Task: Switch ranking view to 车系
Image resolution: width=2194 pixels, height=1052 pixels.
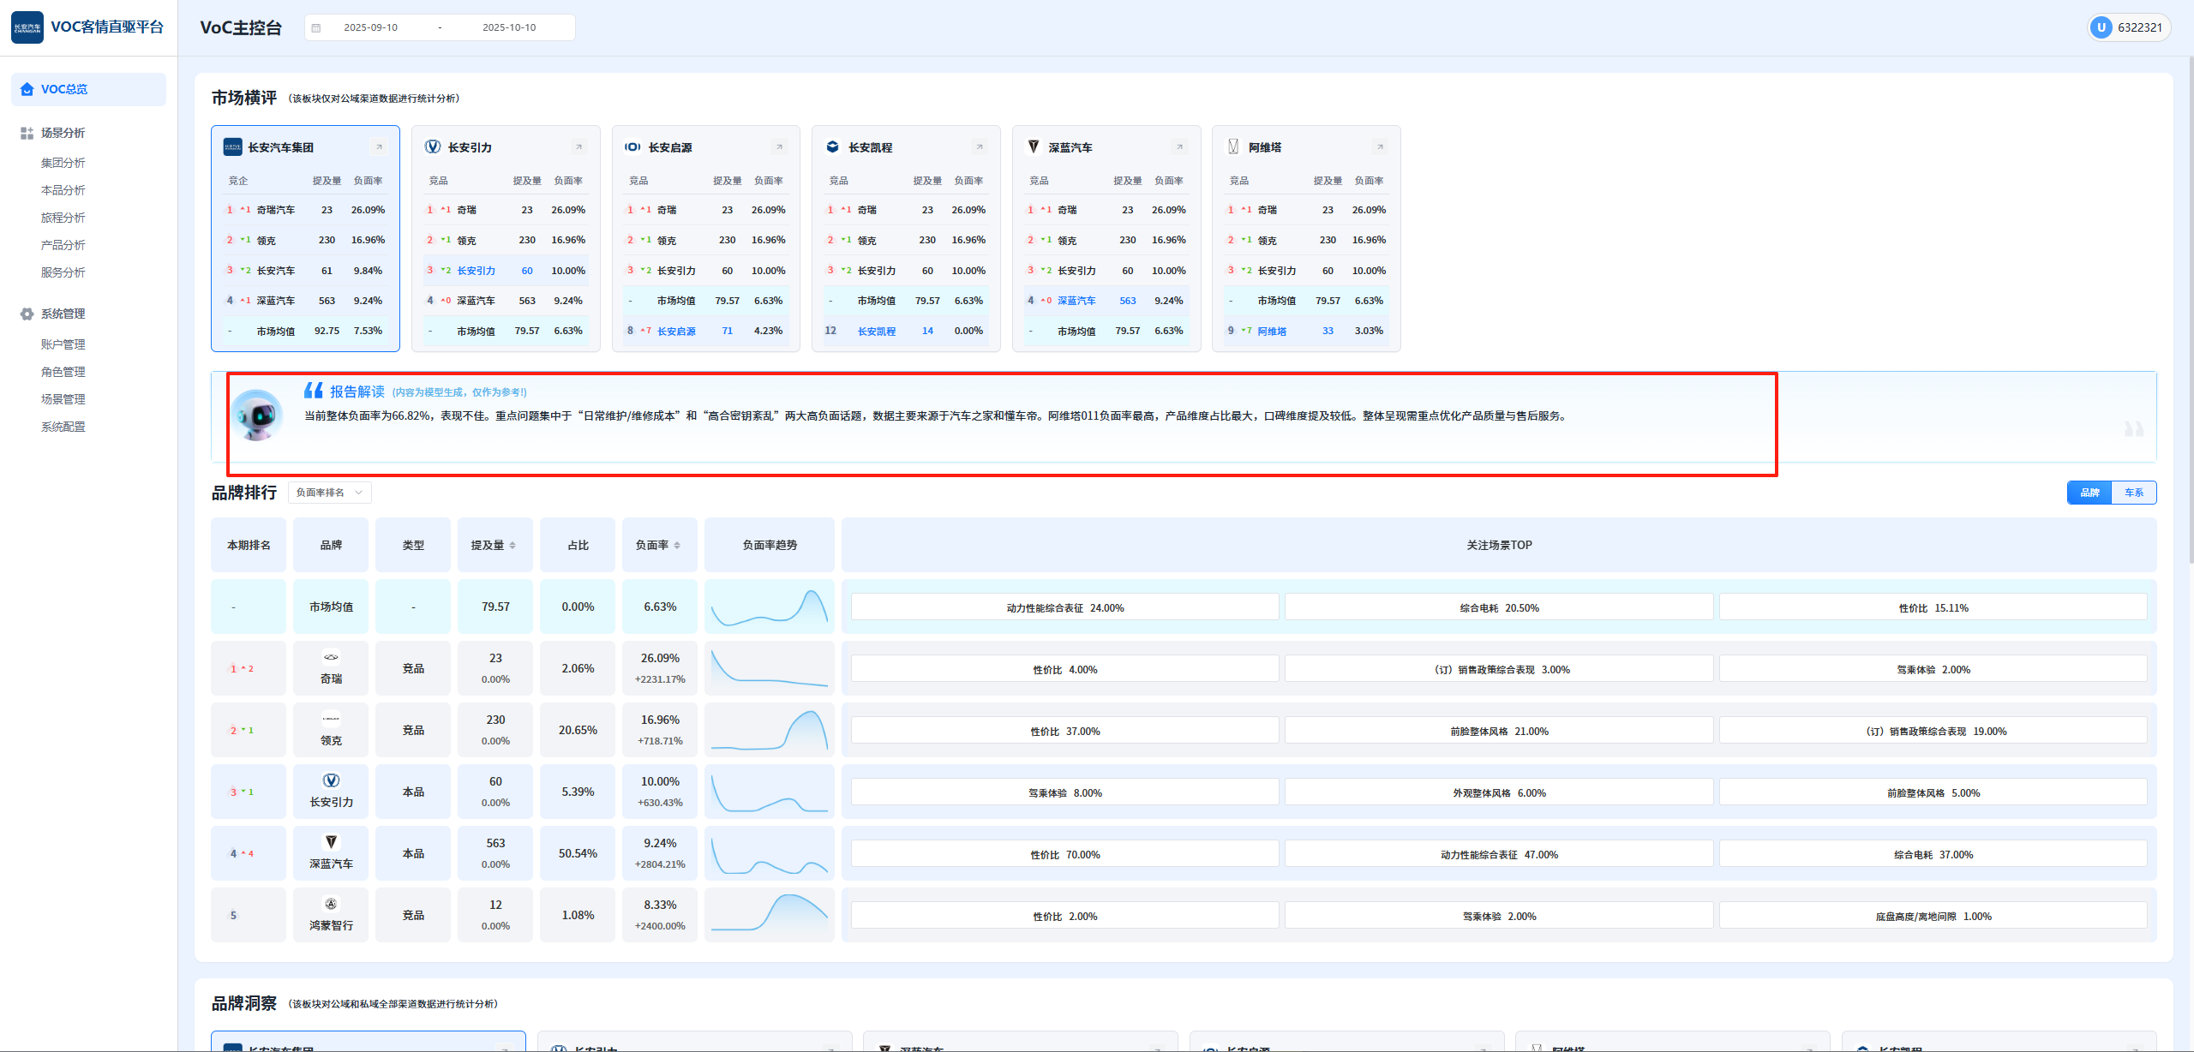Action: [x=2134, y=493]
